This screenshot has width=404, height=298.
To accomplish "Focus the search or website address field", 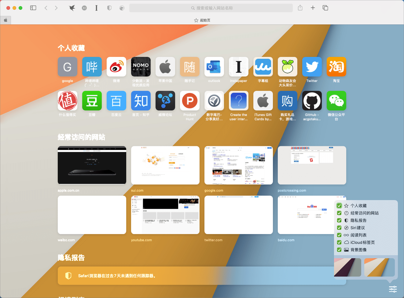I will [211, 8].
